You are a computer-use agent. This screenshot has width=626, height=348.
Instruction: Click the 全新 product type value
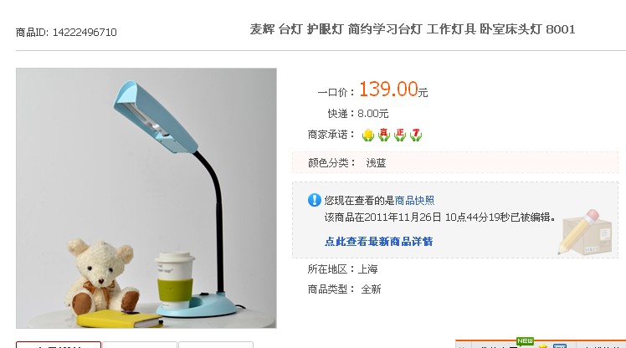tap(371, 289)
